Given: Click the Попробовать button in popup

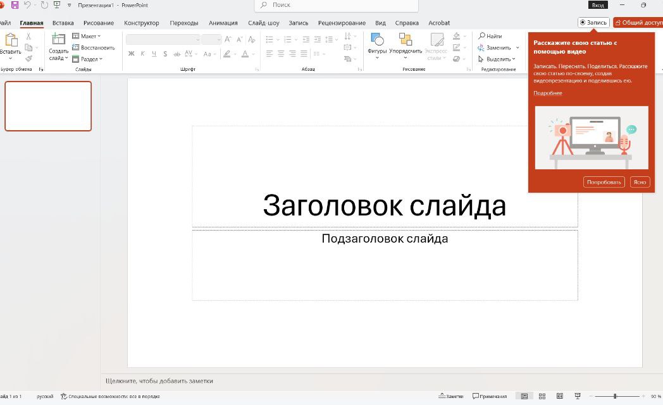Looking at the screenshot, I should point(604,182).
